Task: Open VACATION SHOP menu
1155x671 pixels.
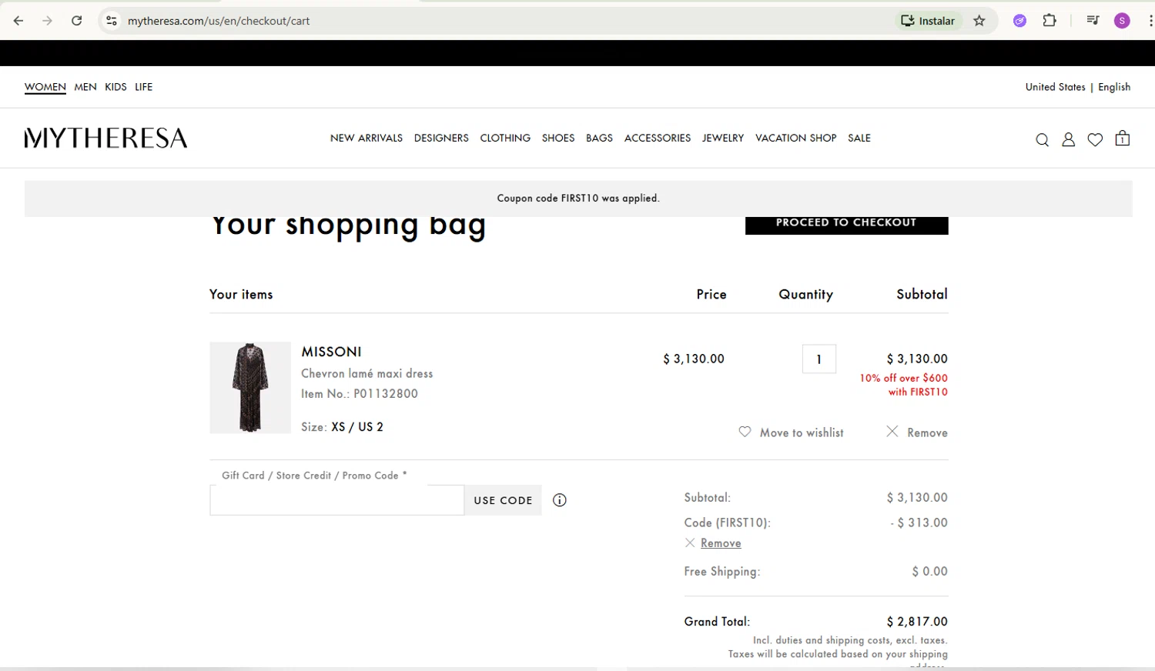Action: pyautogui.click(x=795, y=138)
